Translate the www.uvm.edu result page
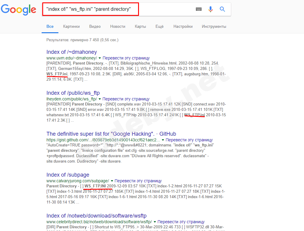Image resolution: width=304 pixels, height=231 pixels. [126, 58]
